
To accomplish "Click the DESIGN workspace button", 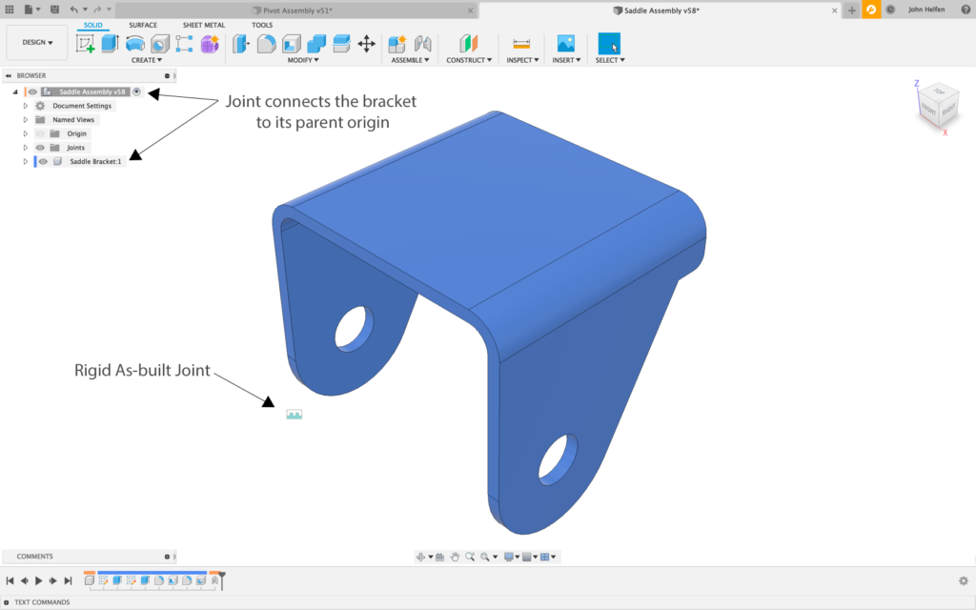I will click(x=36, y=42).
